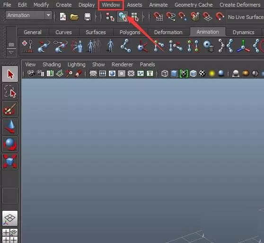
Task: Select the Rotate Tool sphere icon
Action: tap(10, 144)
